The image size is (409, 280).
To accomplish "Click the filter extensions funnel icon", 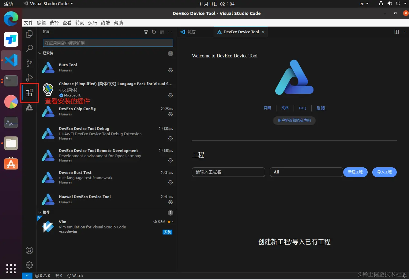I will click(x=146, y=32).
